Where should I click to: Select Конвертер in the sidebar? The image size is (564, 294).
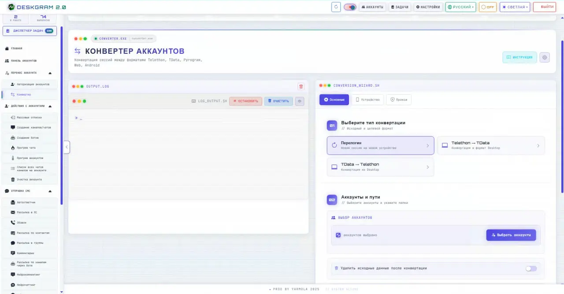pos(29,95)
